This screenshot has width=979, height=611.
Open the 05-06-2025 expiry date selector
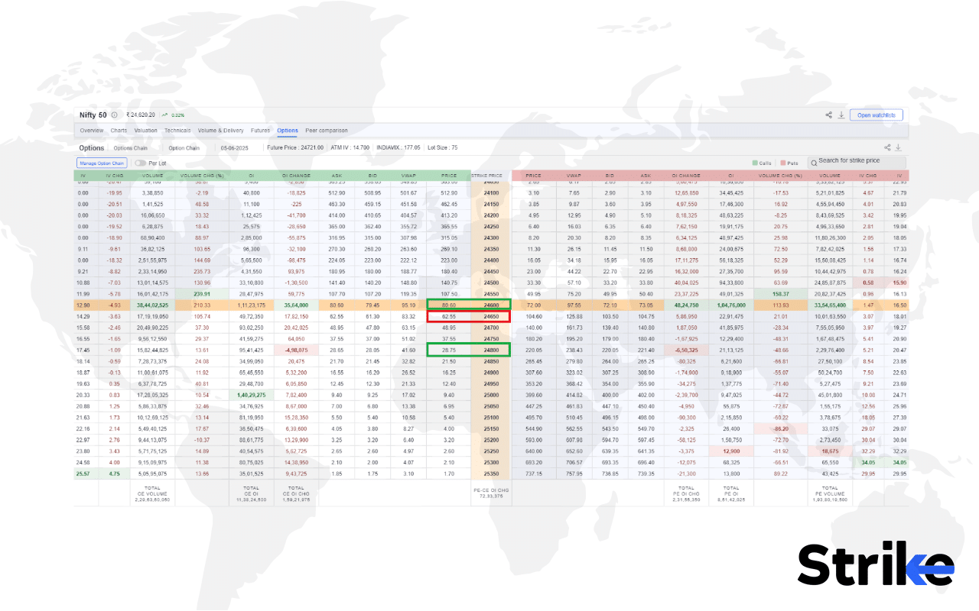click(235, 147)
